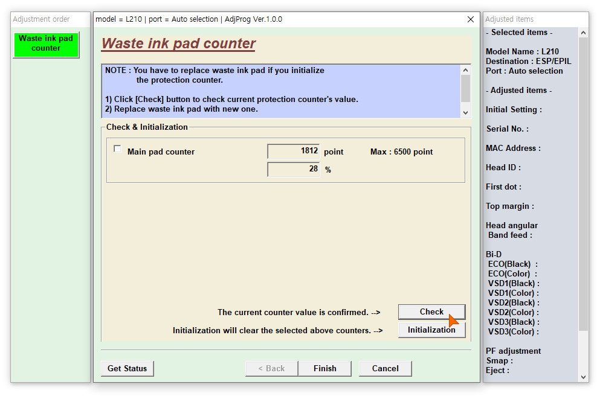Click the Get Status button
The width and height of the screenshot is (600, 396).
tap(127, 368)
